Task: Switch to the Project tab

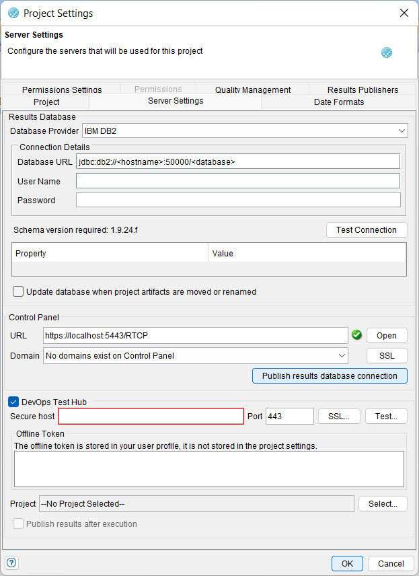Action: click(46, 102)
